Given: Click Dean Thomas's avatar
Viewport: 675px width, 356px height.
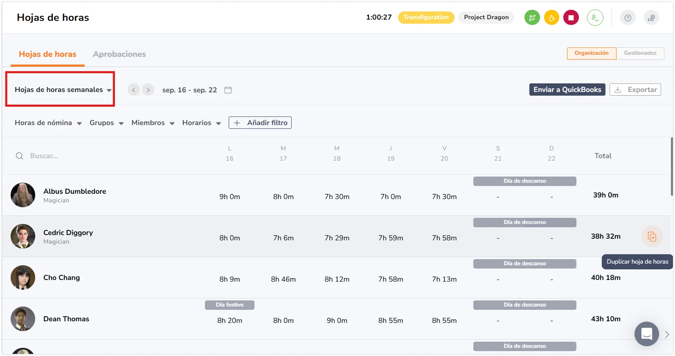Looking at the screenshot, I should [23, 319].
